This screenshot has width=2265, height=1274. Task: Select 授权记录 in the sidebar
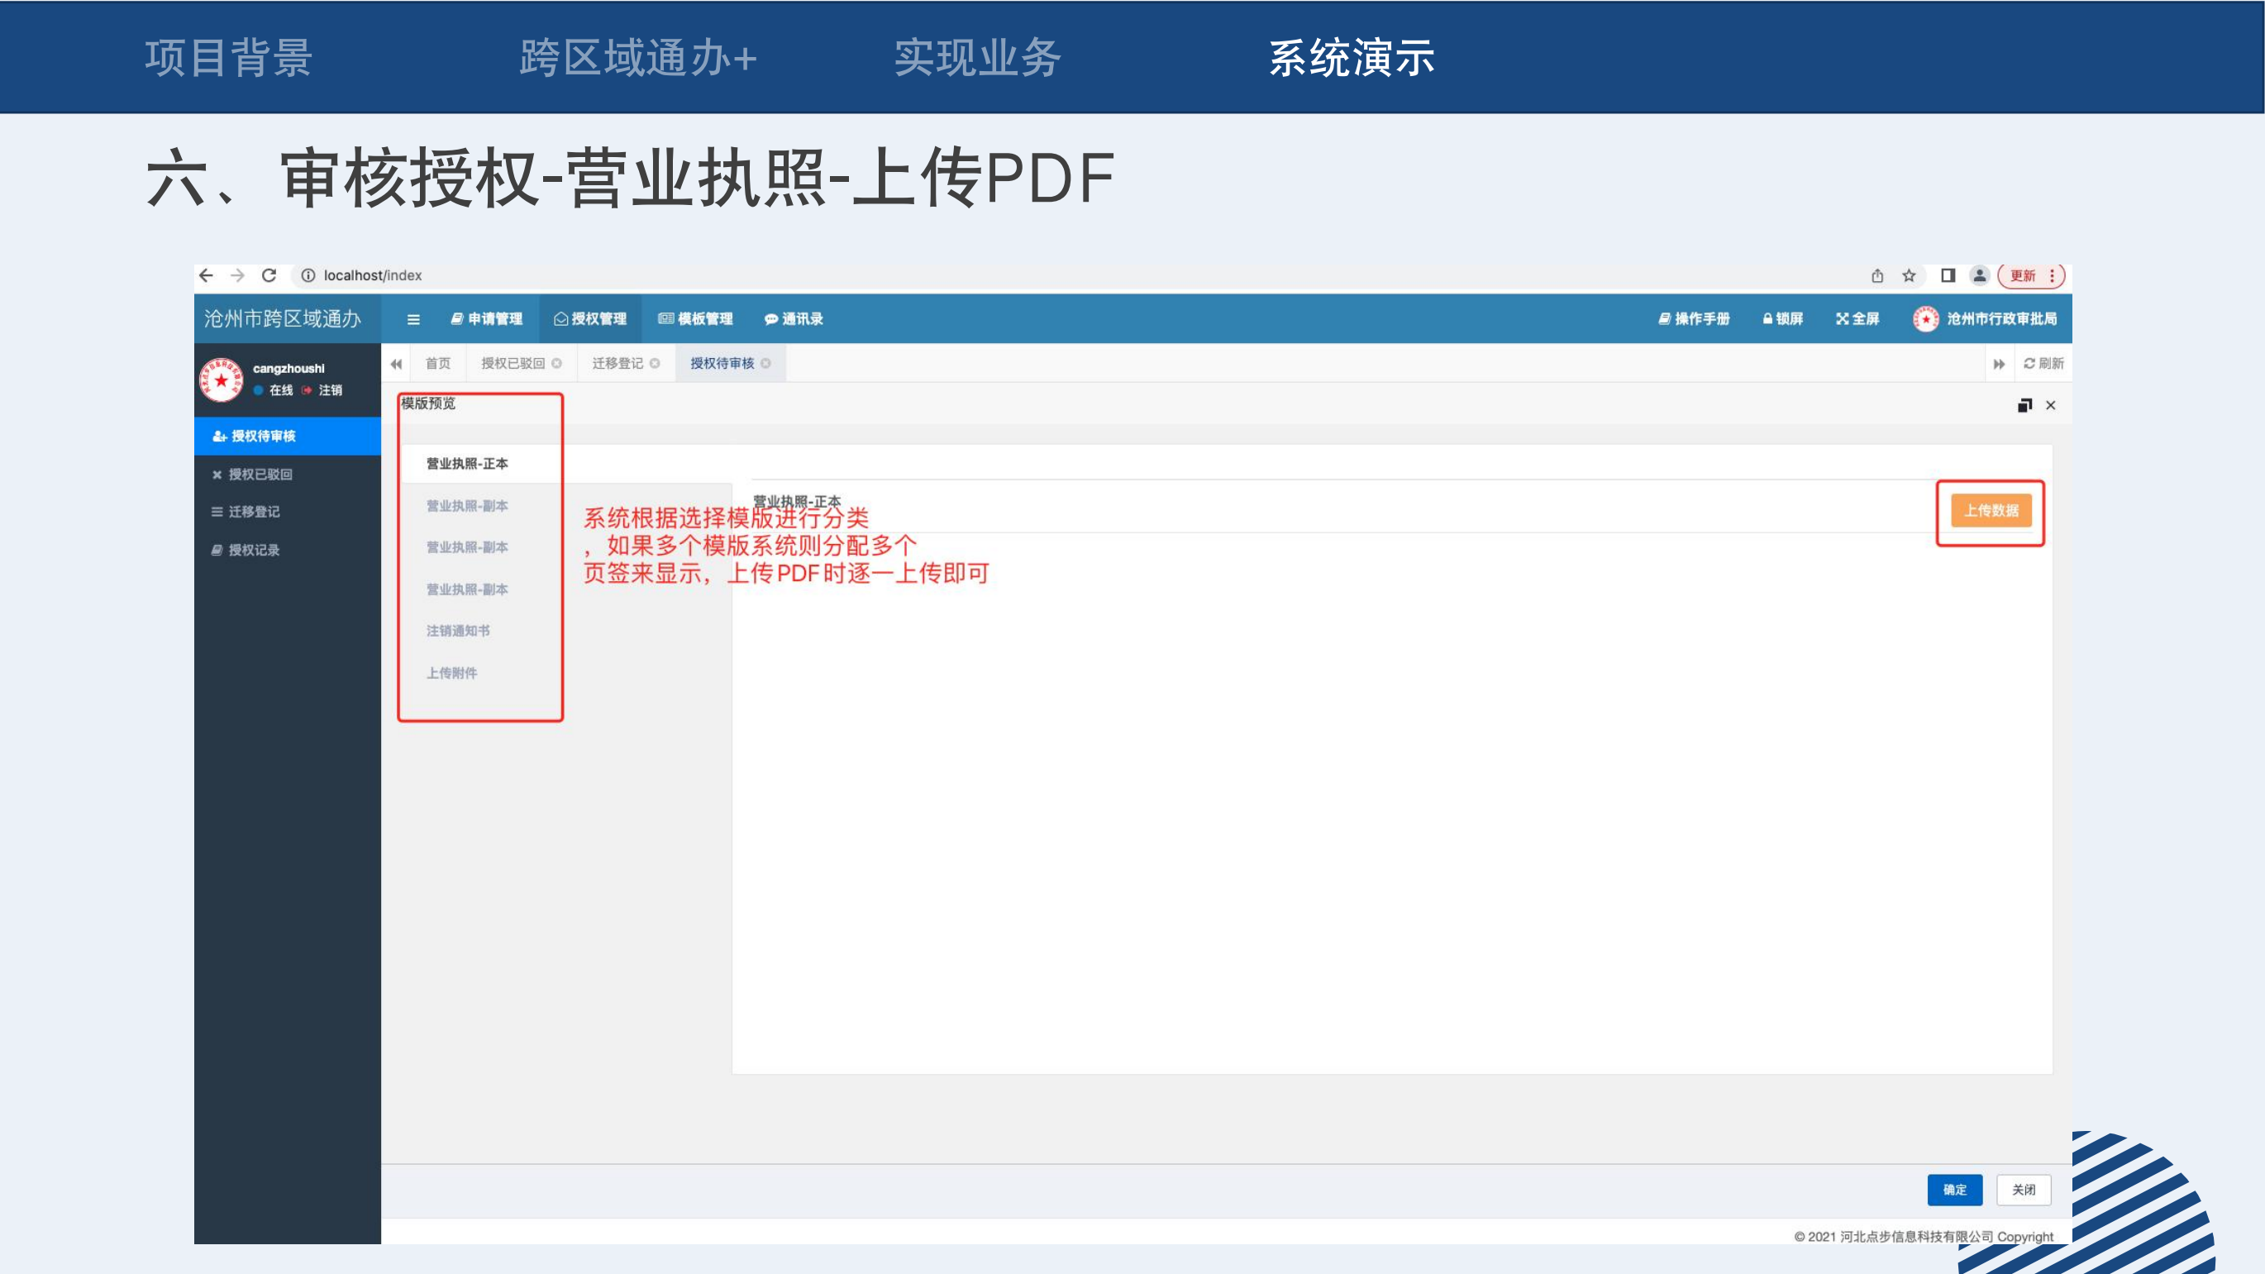pyautogui.click(x=253, y=550)
